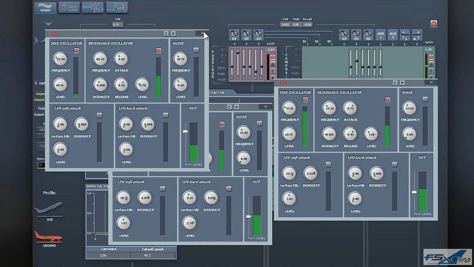Image resolution: width=474 pixels, height=267 pixels.
Task: Switch to the SHAKES tab
Action: pyautogui.click(x=45, y=7)
